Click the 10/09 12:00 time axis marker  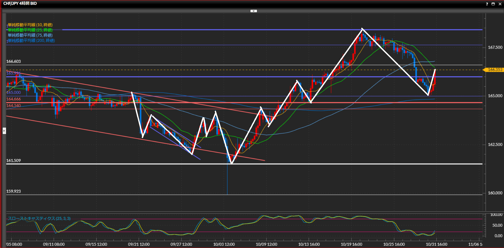coord(266,244)
